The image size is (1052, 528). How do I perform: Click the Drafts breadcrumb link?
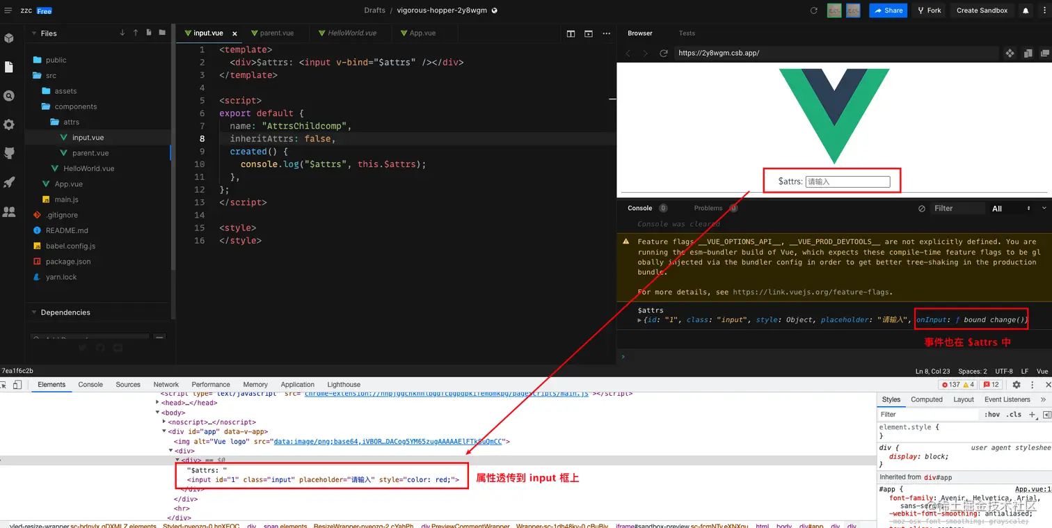pyautogui.click(x=374, y=10)
